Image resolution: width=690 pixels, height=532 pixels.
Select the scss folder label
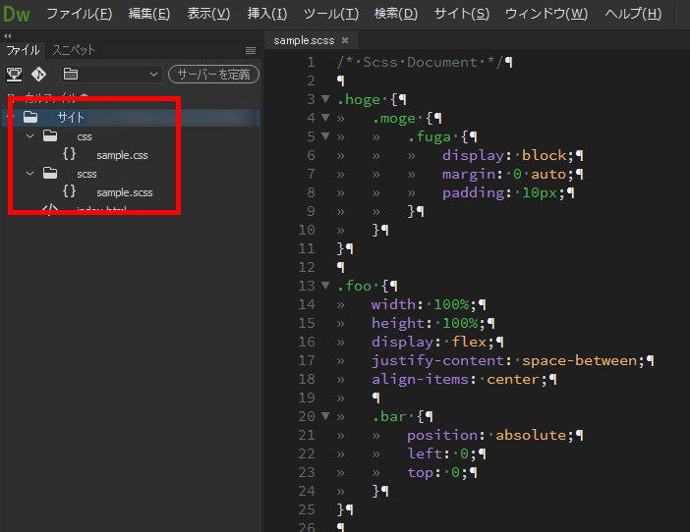coord(86,175)
